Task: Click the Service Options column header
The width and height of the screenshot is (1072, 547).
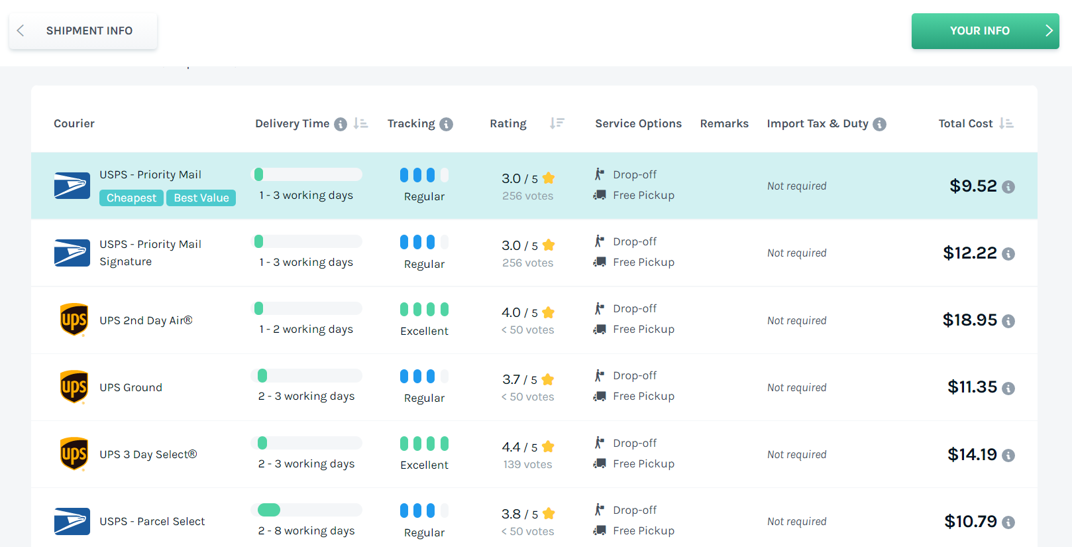Action: tap(638, 123)
